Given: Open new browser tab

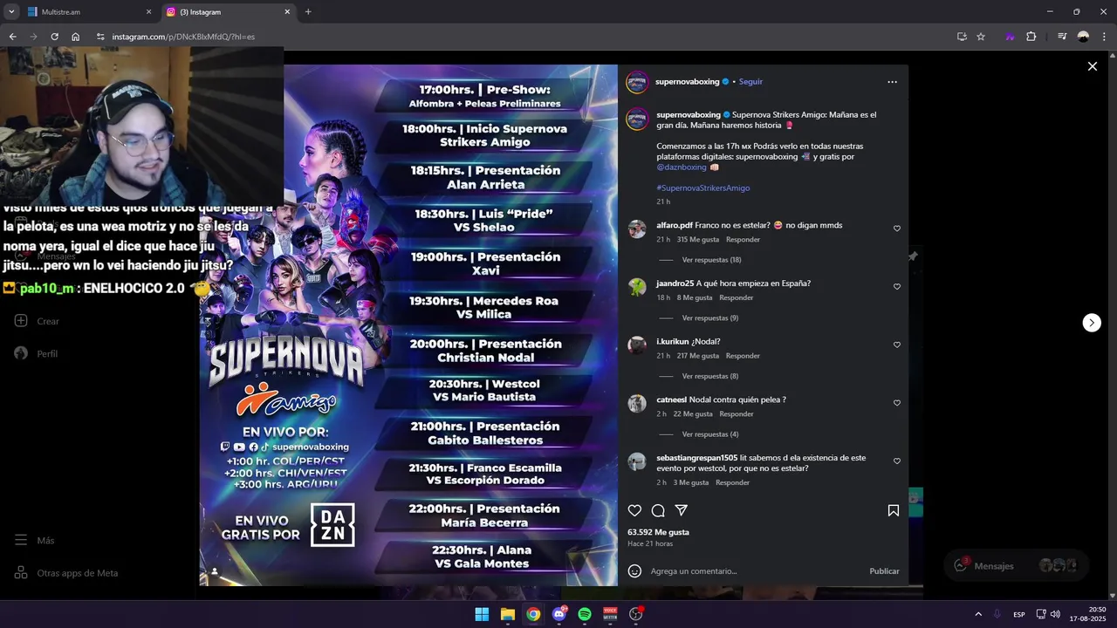Looking at the screenshot, I should click(308, 12).
